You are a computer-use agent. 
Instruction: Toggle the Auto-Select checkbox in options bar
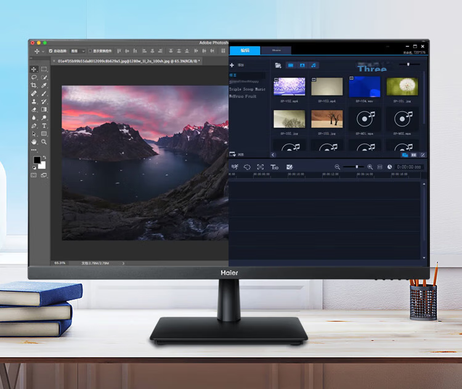tap(51, 51)
